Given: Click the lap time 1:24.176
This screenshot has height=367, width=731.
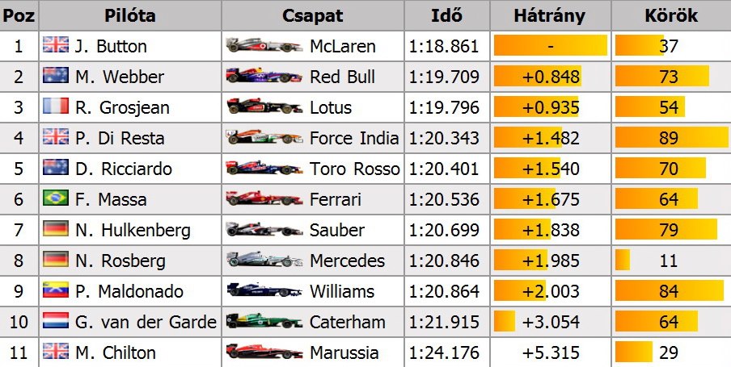Looking at the screenshot, I should pos(444,352).
